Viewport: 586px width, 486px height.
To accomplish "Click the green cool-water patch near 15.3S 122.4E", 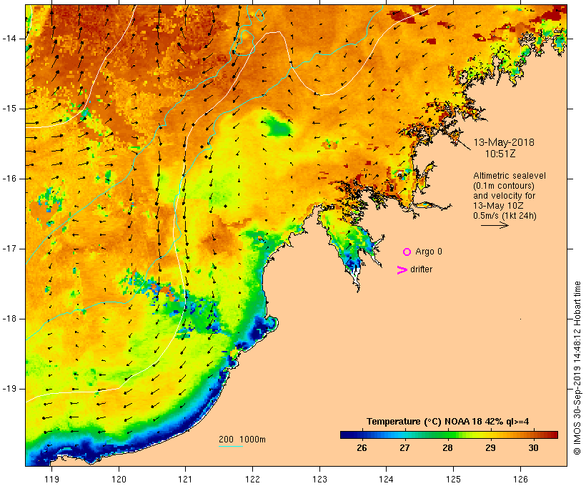I will coord(278,127).
